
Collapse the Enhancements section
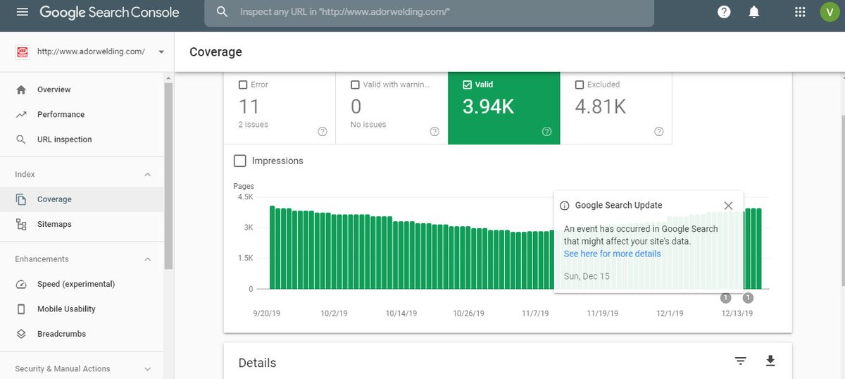(x=148, y=259)
